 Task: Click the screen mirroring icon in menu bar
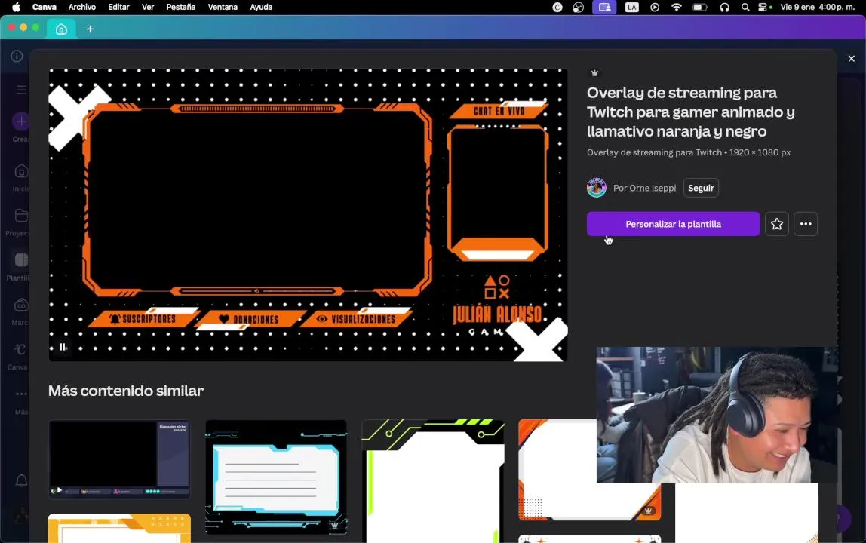[x=604, y=8]
